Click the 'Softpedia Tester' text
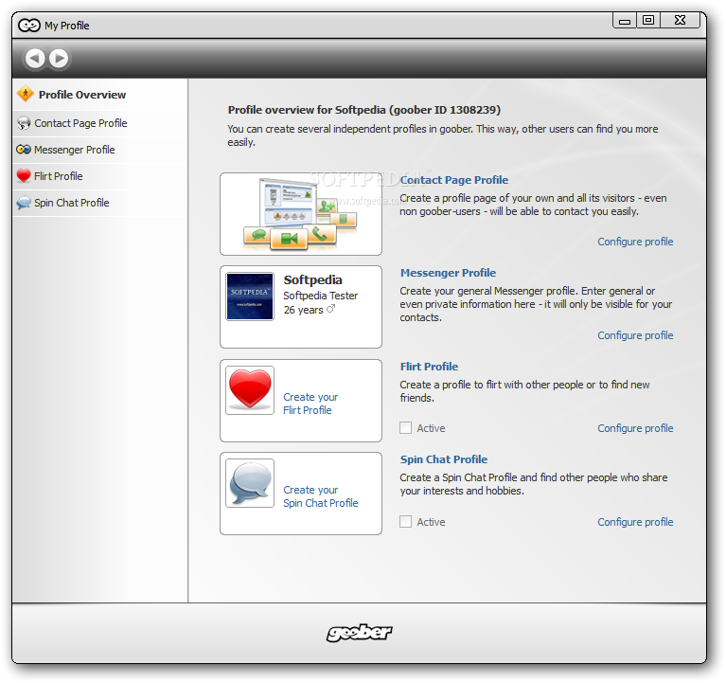 [320, 296]
